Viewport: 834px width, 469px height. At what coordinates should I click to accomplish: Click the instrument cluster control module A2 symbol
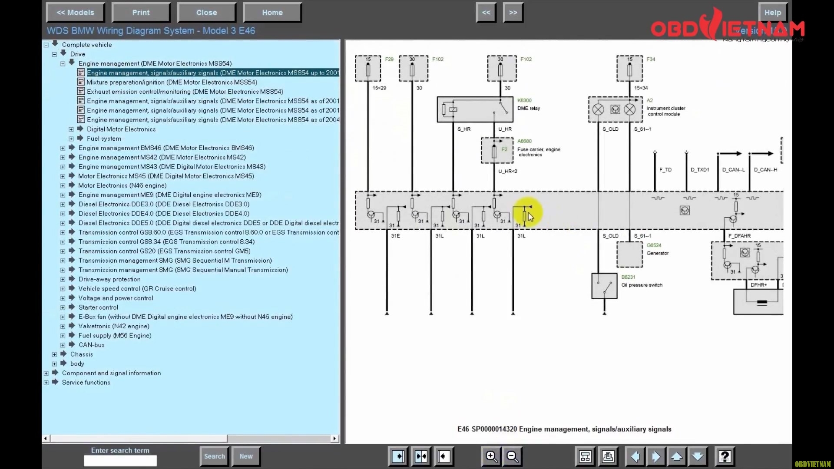pos(615,109)
